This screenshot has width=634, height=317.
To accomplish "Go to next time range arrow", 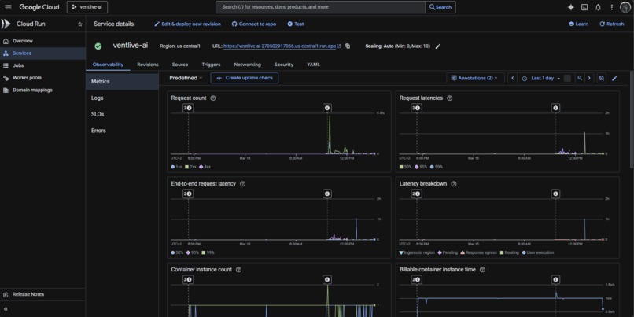I will 589,78.
